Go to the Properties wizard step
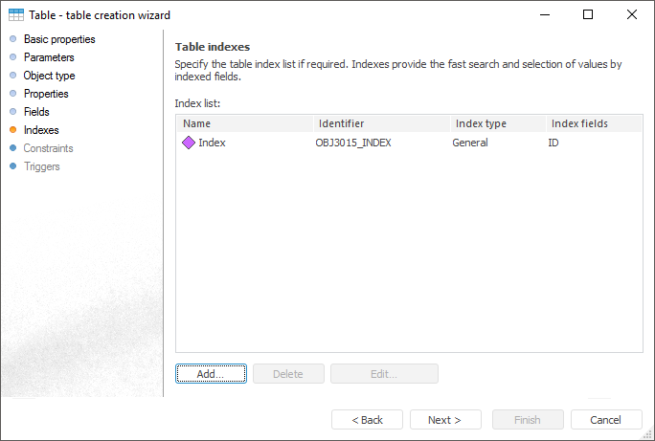This screenshot has width=655, height=441. click(x=46, y=94)
